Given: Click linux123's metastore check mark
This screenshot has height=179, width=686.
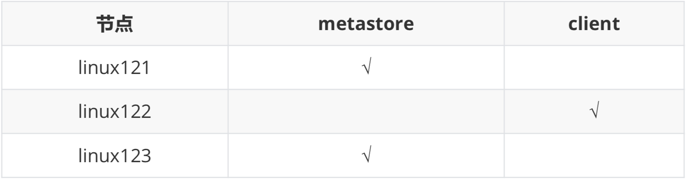Looking at the screenshot, I should point(367,156).
